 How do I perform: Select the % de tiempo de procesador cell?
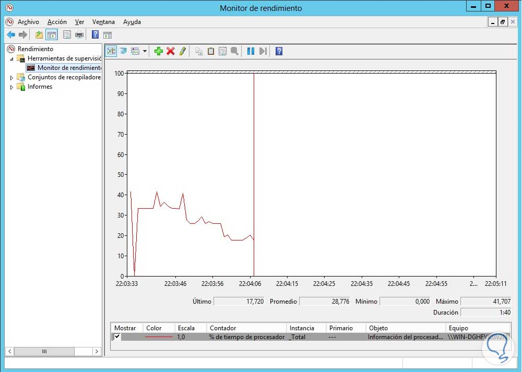click(x=247, y=337)
